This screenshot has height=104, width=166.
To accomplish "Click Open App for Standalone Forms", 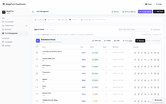I will 96,41.
